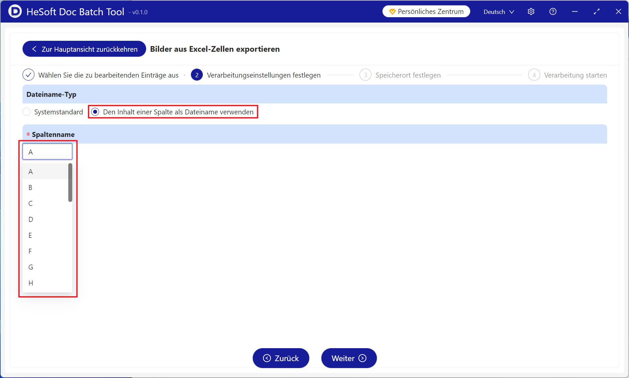
Task: Click the diamond icon in Persönliches Zentrum
Action: coord(392,12)
